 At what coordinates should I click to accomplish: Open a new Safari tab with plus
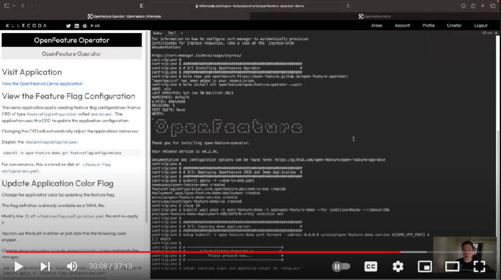(x=483, y=6)
